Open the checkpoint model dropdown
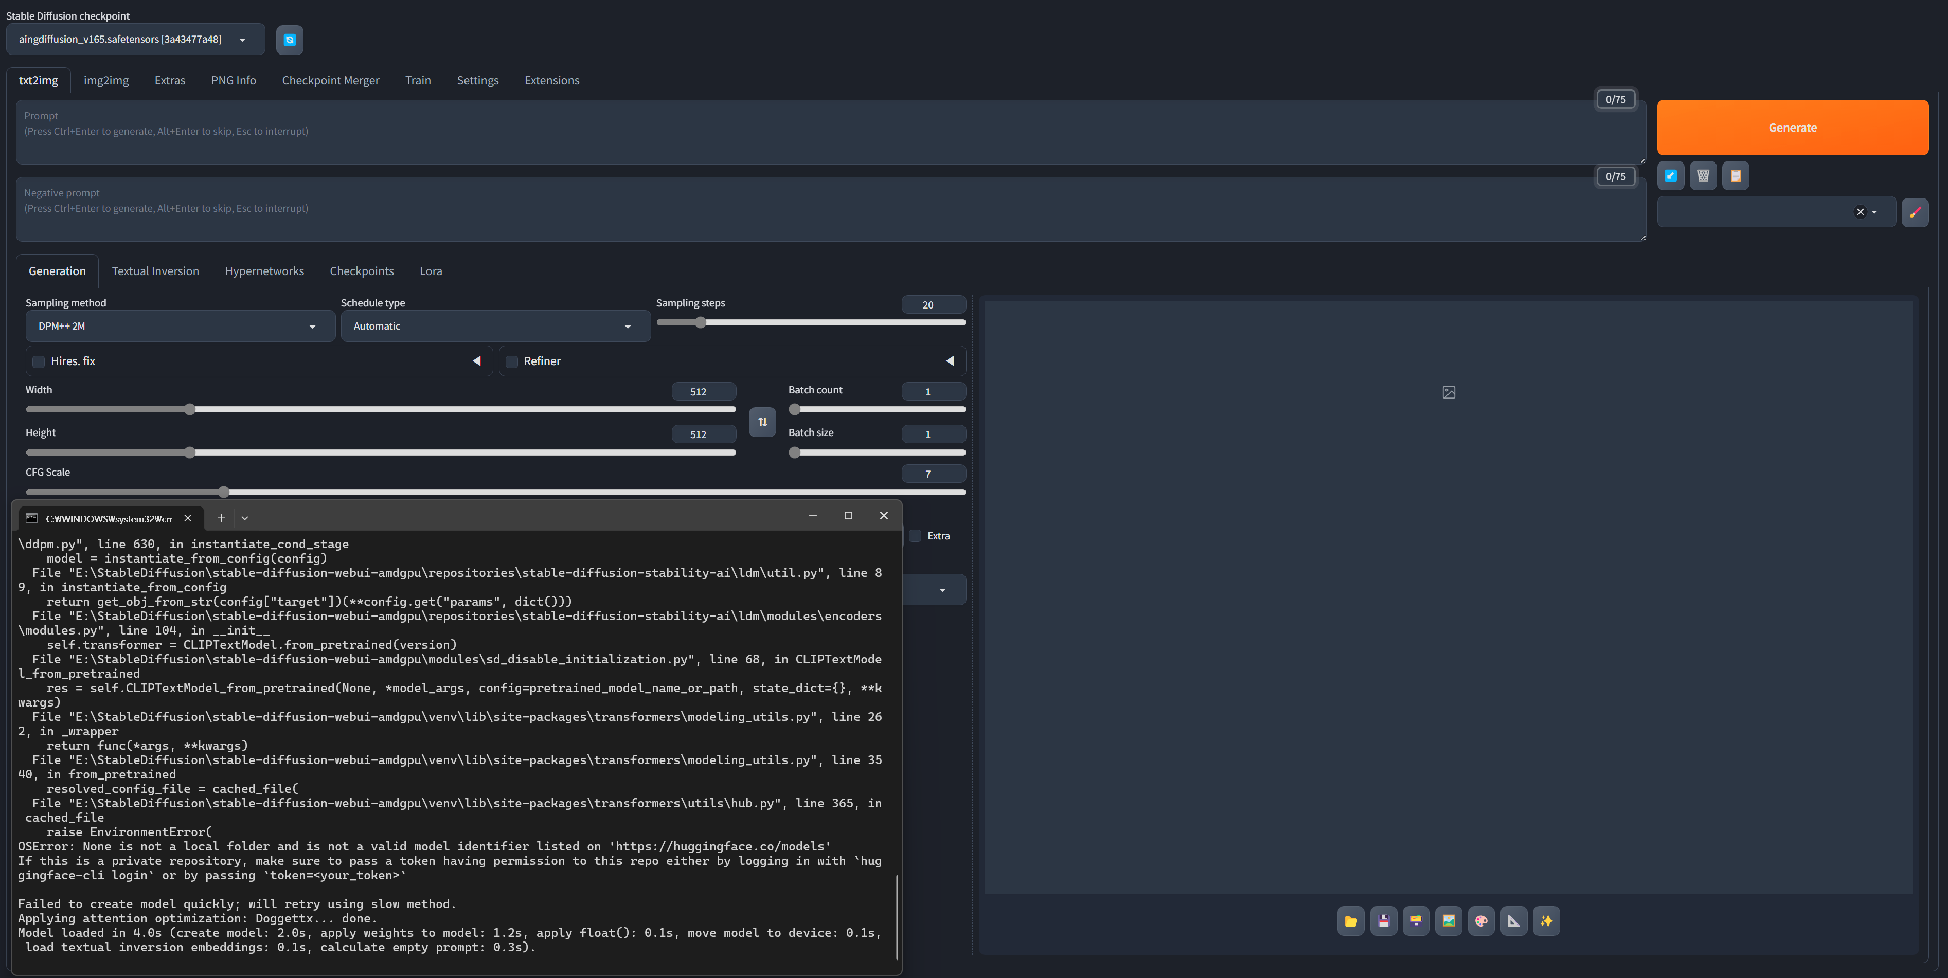The width and height of the screenshot is (1948, 978). point(135,39)
